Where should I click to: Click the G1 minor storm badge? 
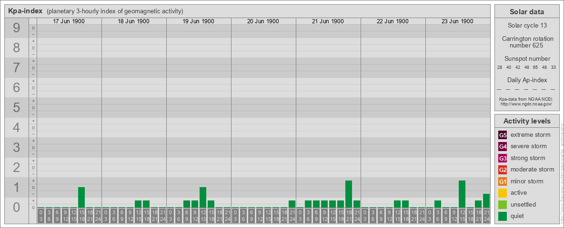click(503, 181)
